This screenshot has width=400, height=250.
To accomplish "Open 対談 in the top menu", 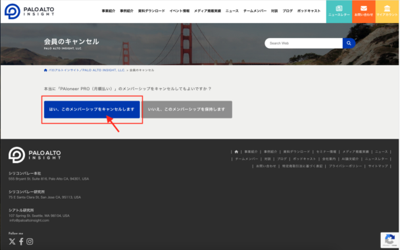I will 274,11.
